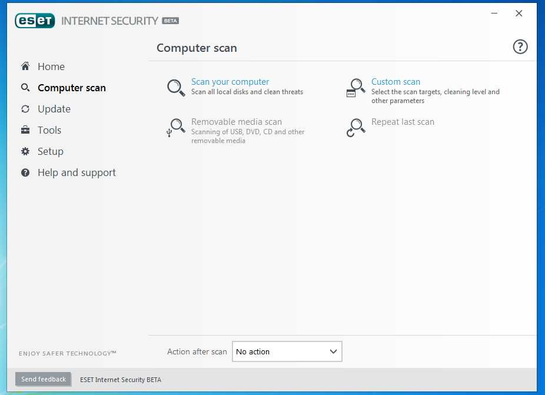Choose Repeat last scan

tap(403, 122)
